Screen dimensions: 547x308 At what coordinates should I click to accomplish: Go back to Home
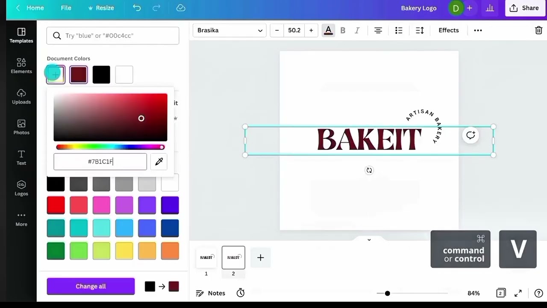(30, 8)
